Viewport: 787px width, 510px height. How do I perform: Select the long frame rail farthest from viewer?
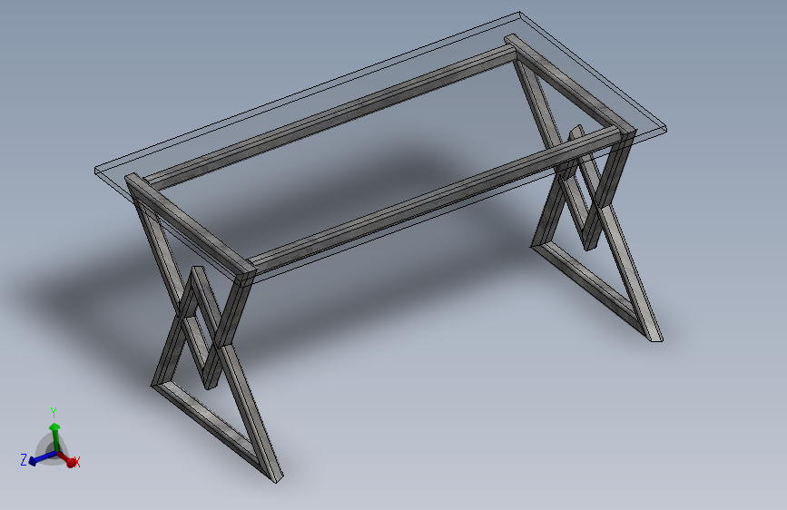(x=330, y=115)
